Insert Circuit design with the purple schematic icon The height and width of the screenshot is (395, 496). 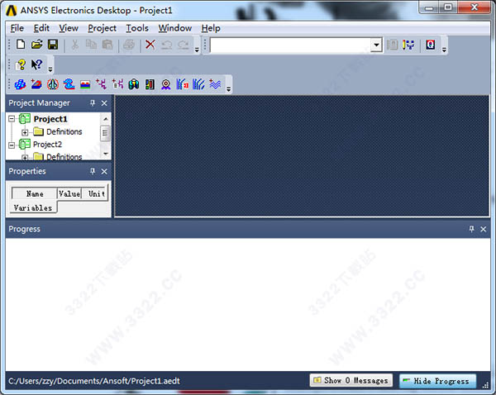101,84
